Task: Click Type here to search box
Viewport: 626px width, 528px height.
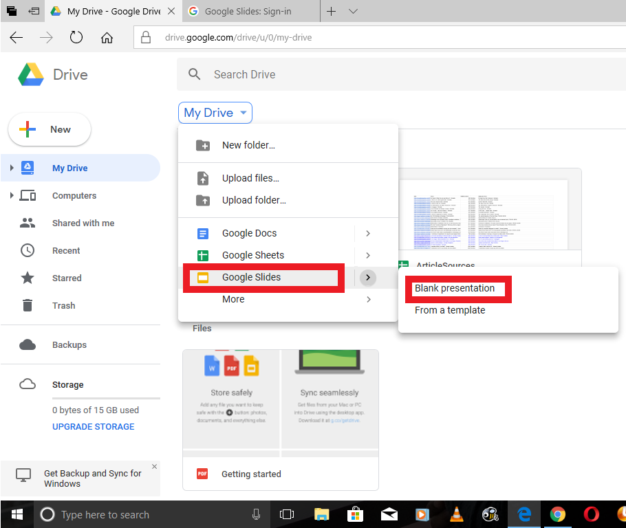Action: (153, 514)
